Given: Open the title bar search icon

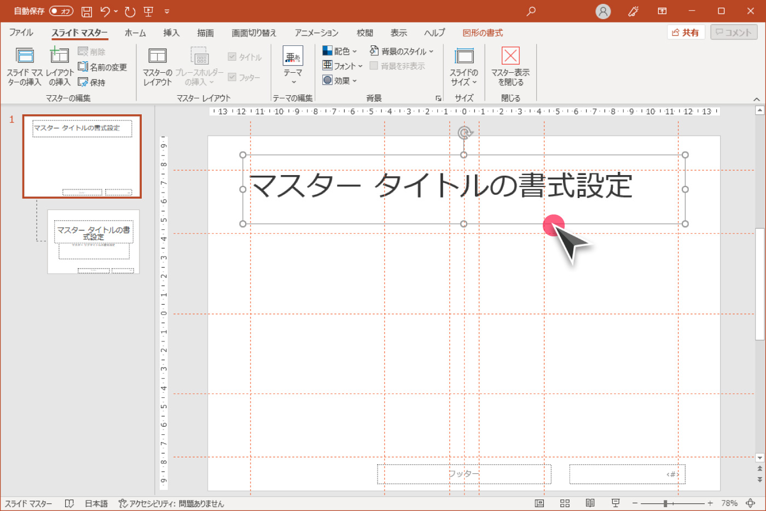Looking at the screenshot, I should [531, 11].
